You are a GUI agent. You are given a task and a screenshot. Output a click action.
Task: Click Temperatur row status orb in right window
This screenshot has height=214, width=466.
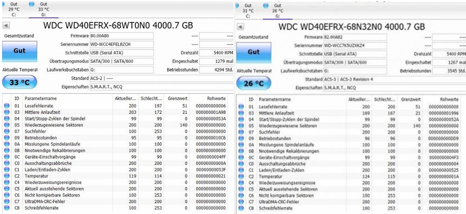241,176
